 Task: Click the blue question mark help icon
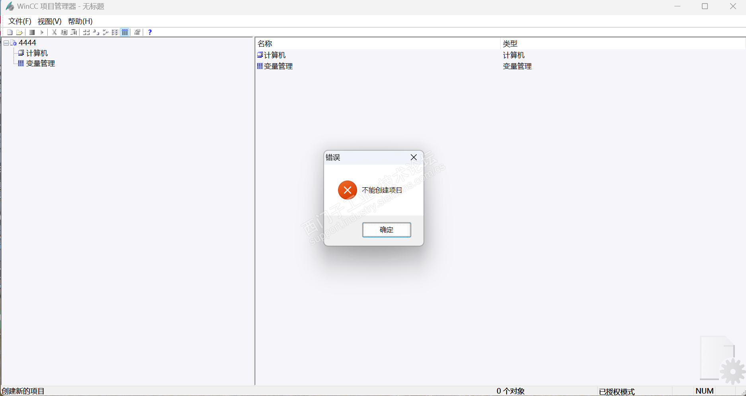click(x=150, y=32)
